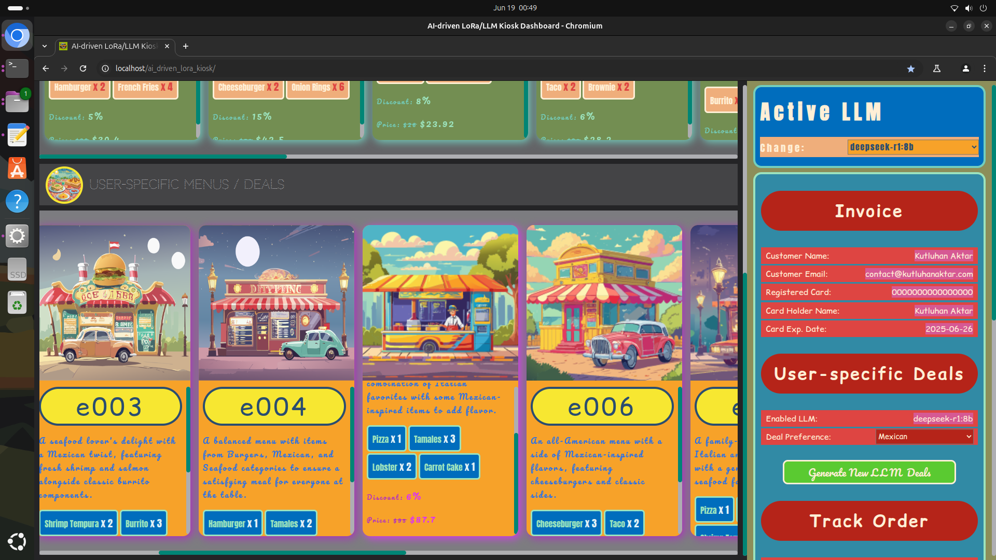Click the address bar URL field
This screenshot has height=560, width=996.
coord(498,68)
